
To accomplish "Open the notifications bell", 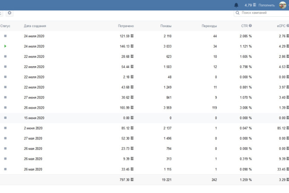I will point(236,5).
